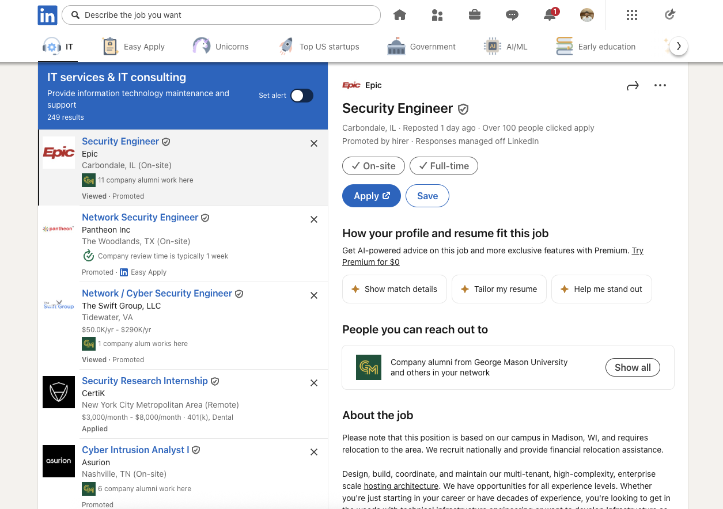
Task: Click Help me stand out
Action: (x=601, y=289)
